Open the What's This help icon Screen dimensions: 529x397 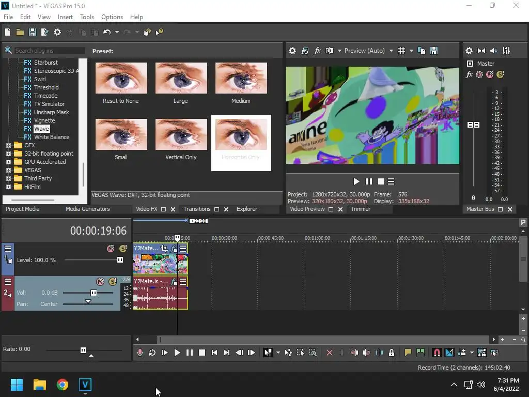point(159,32)
